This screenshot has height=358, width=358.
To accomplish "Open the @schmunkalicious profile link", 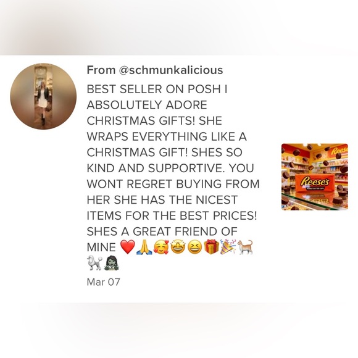I will click(x=171, y=70).
